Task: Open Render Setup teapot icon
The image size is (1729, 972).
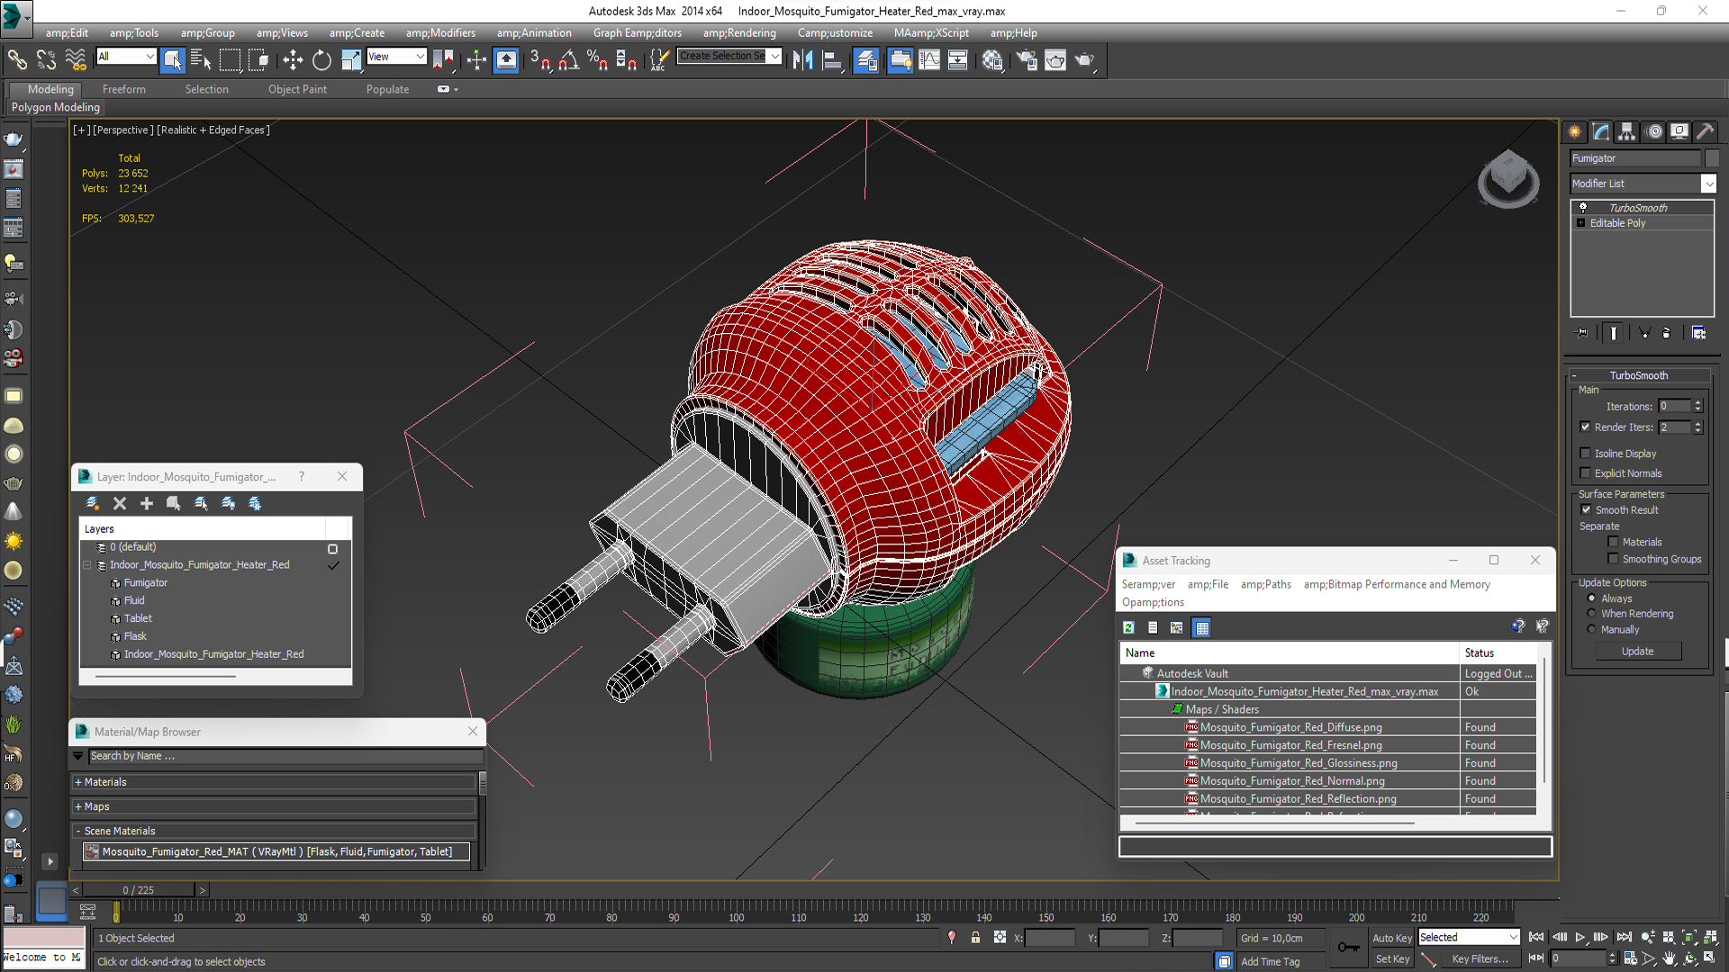Action: pos(1027,59)
